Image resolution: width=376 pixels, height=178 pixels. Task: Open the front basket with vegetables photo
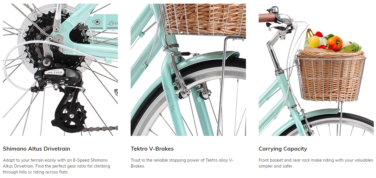[x=316, y=70]
